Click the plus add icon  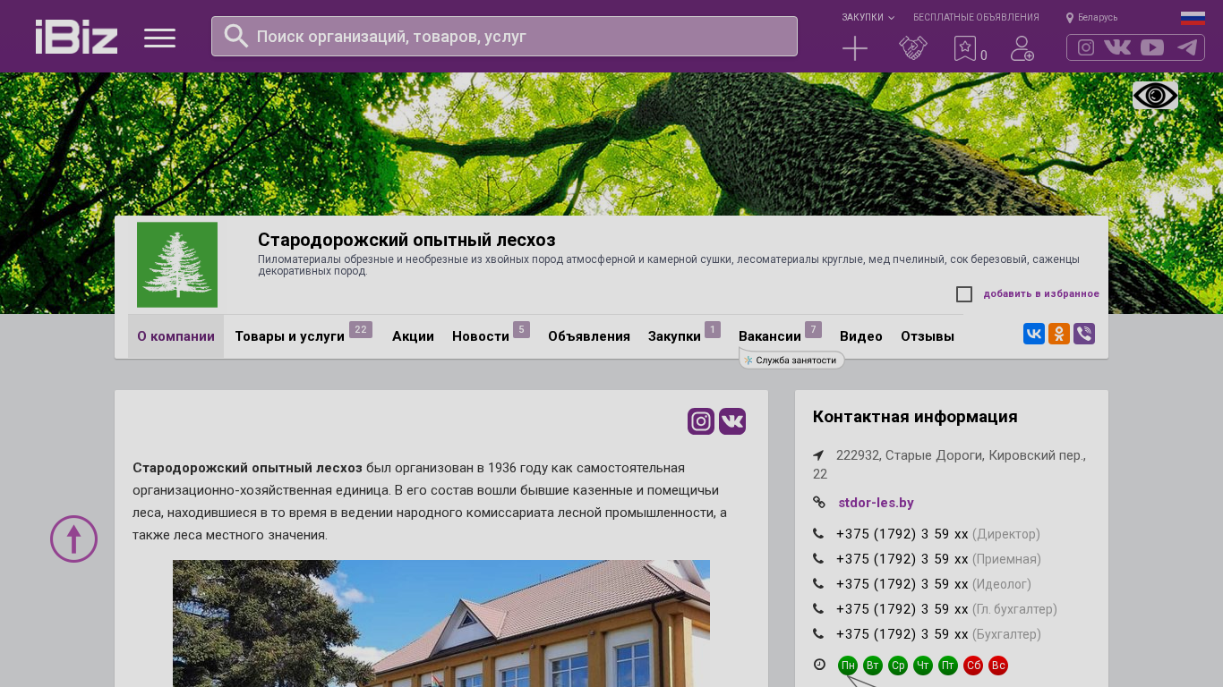tap(855, 48)
